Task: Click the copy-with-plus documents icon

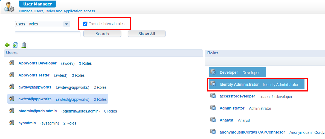Action: tap(16, 45)
